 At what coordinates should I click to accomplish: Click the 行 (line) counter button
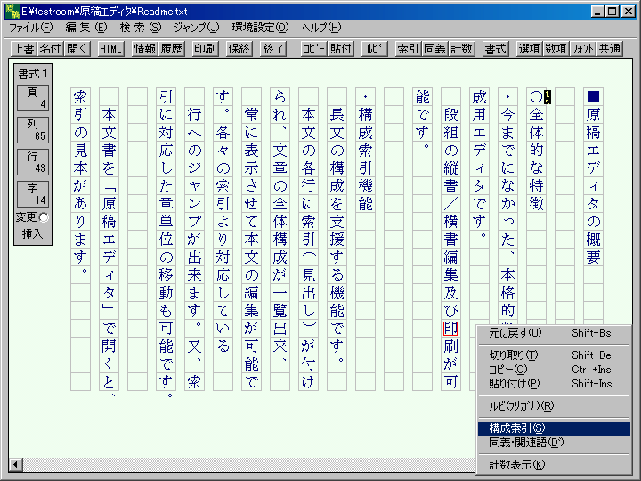point(33,161)
